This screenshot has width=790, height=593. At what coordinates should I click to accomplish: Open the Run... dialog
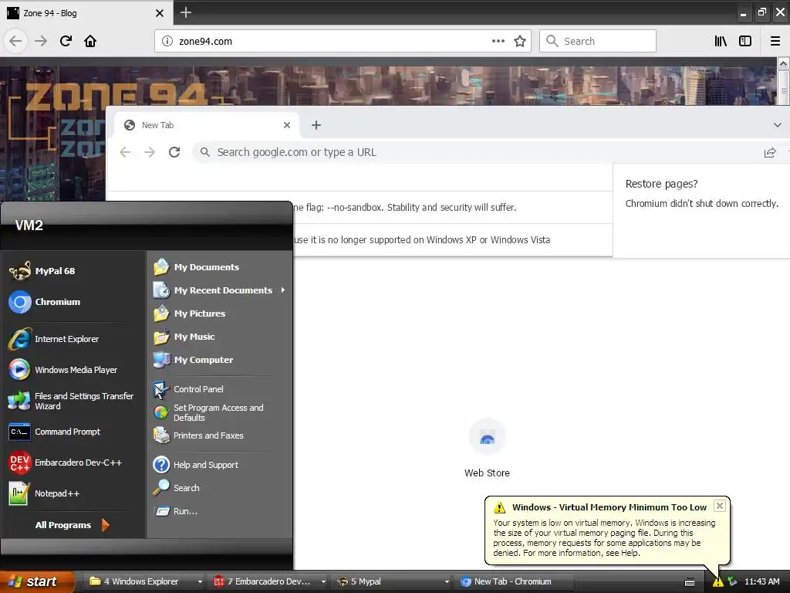click(x=176, y=511)
